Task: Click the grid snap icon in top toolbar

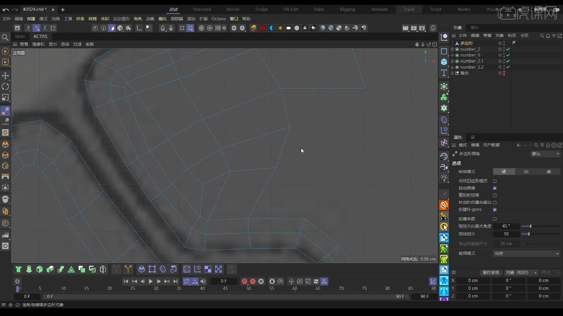Action: (x=182, y=28)
